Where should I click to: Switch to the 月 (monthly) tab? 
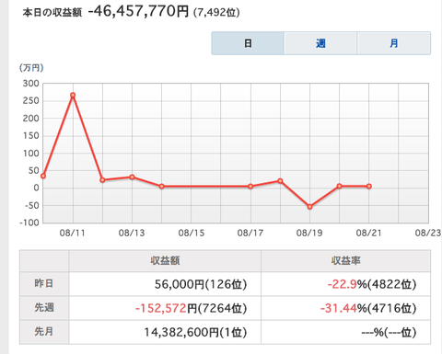(x=394, y=43)
